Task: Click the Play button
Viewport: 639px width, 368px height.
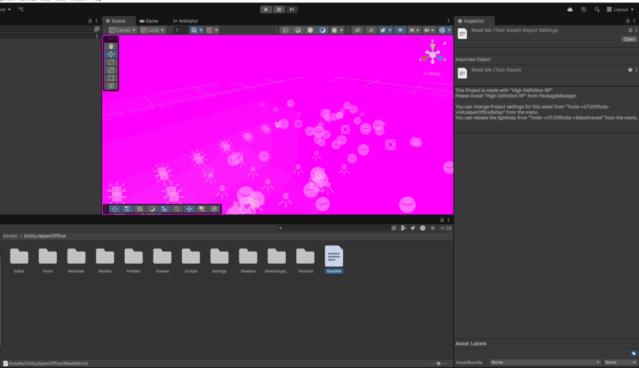Action: point(266,9)
